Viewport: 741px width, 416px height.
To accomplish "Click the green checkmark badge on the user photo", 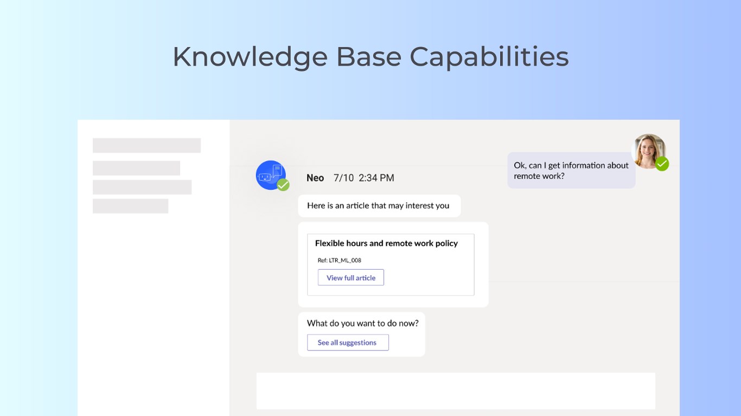I will (662, 164).
